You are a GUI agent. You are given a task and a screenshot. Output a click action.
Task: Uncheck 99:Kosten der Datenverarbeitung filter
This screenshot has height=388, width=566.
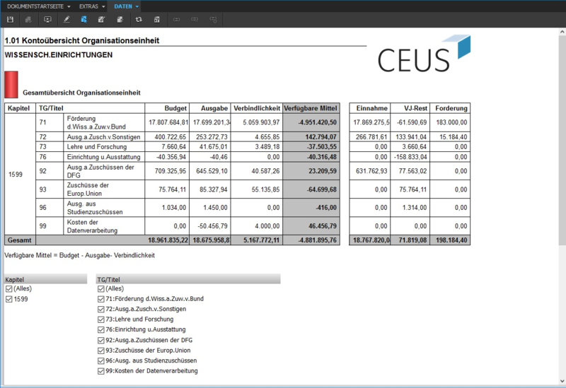pyautogui.click(x=100, y=370)
